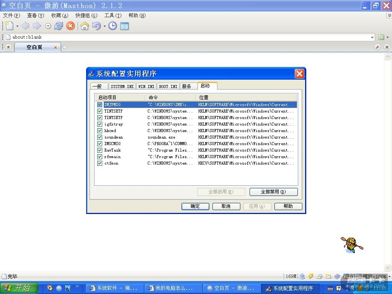The height and width of the screenshot is (294, 392).
Task: Switch to the 服务 tab
Action: click(188, 86)
